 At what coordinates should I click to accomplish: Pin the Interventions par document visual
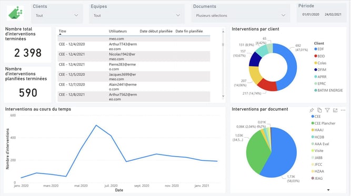click(312, 110)
